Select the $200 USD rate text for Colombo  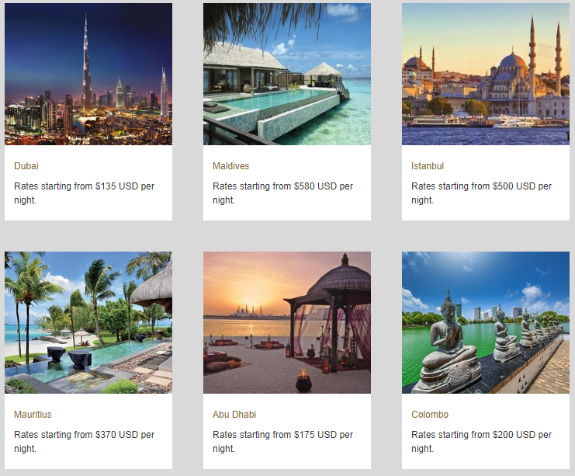click(481, 442)
